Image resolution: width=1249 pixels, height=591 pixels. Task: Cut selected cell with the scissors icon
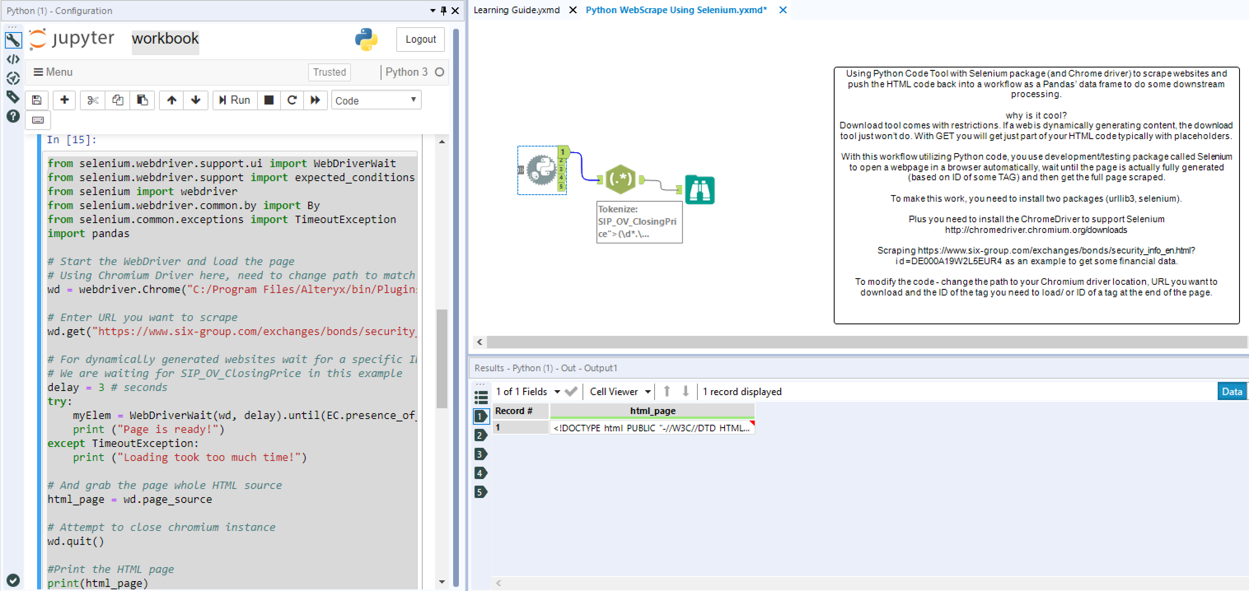point(93,100)
